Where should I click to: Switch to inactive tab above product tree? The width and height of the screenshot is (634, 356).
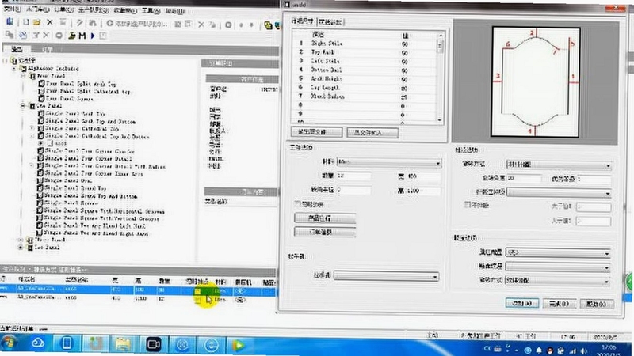(48, 50)
